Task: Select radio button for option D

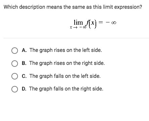Action: [15, 89]
